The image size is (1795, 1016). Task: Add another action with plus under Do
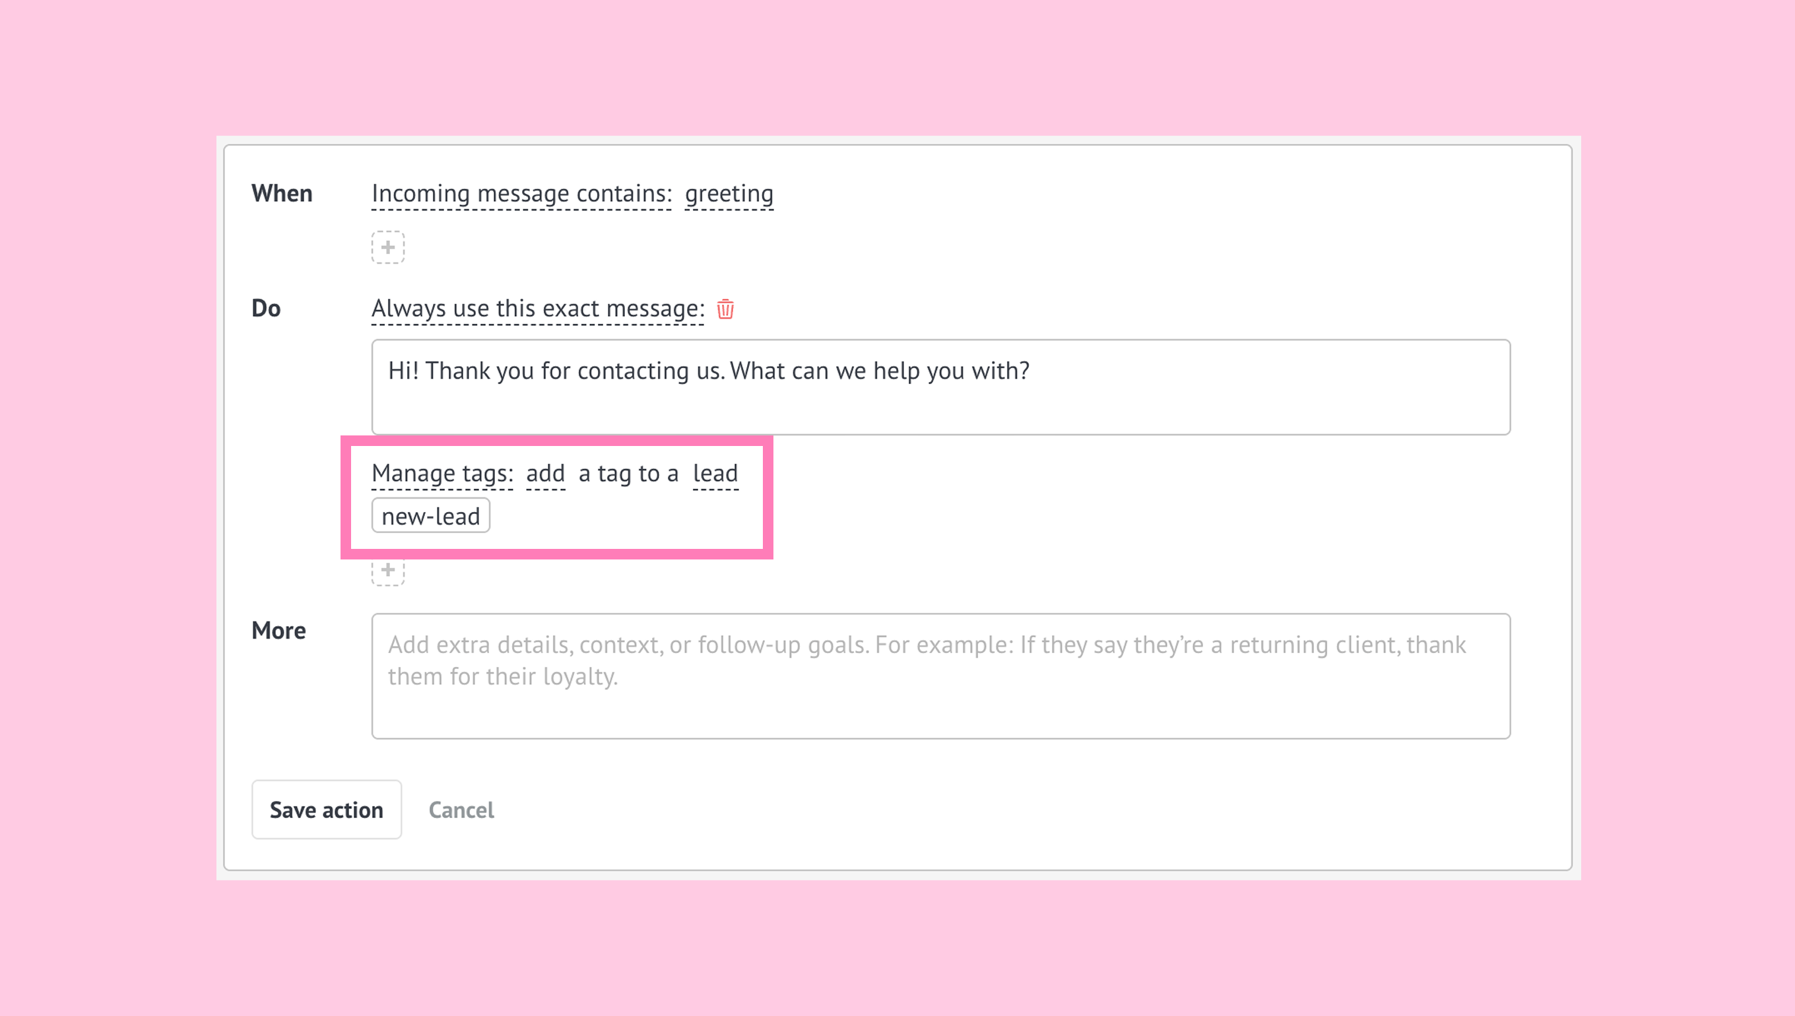[387, 571]
